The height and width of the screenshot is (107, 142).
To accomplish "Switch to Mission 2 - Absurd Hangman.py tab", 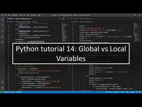I will click(x=82, y=19).
